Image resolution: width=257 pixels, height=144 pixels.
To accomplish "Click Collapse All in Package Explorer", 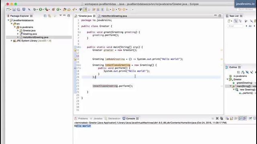I will pyautogui.click(x=45, y=16).
